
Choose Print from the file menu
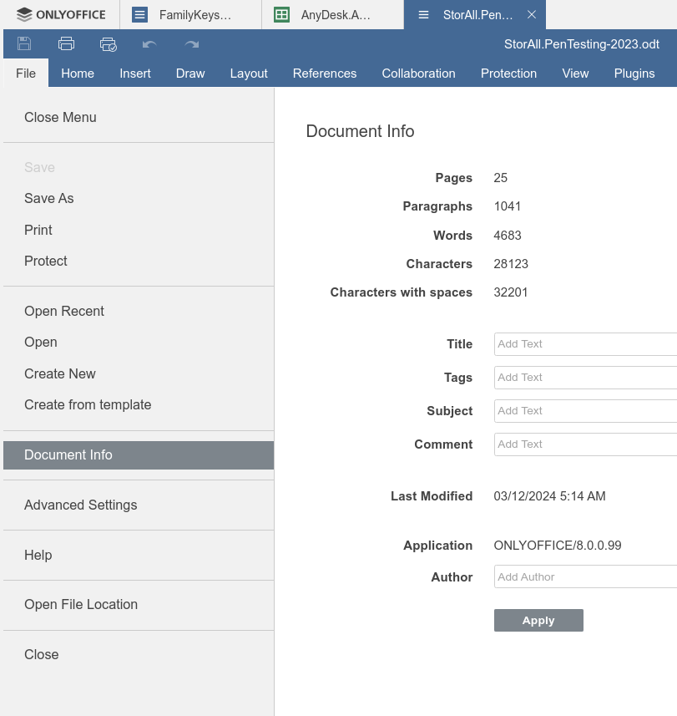139,230
